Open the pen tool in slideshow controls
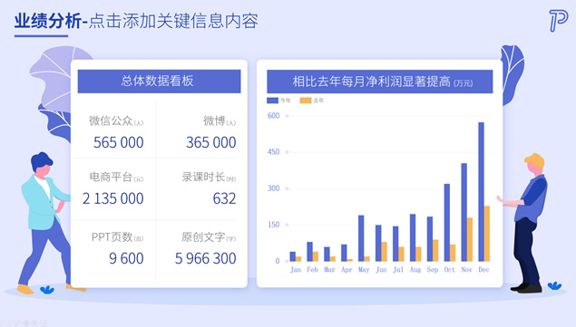 click(x=17, y=323)
